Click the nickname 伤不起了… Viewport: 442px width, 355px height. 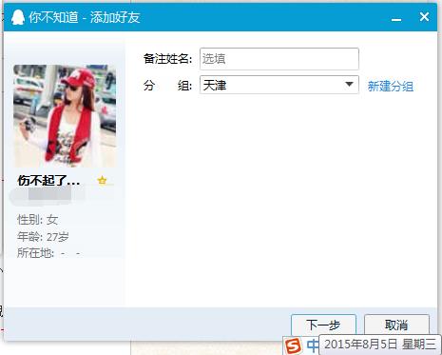click(48, 181)
